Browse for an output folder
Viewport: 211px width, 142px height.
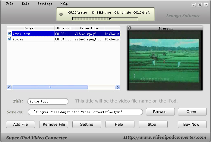[x=160, y=112]
